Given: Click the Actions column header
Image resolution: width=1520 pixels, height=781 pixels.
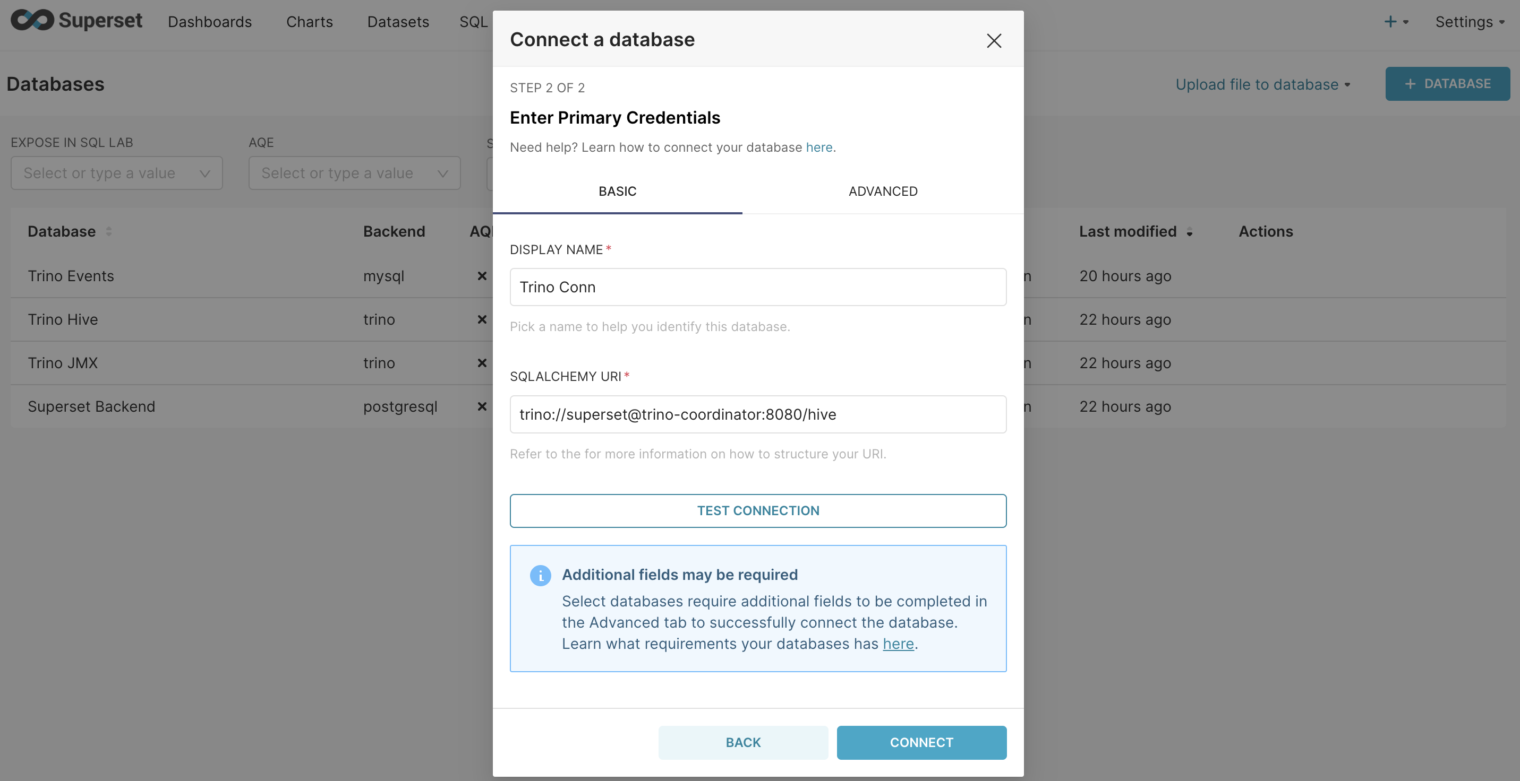Looking at the screenshot, I should tap(1265, 232).
